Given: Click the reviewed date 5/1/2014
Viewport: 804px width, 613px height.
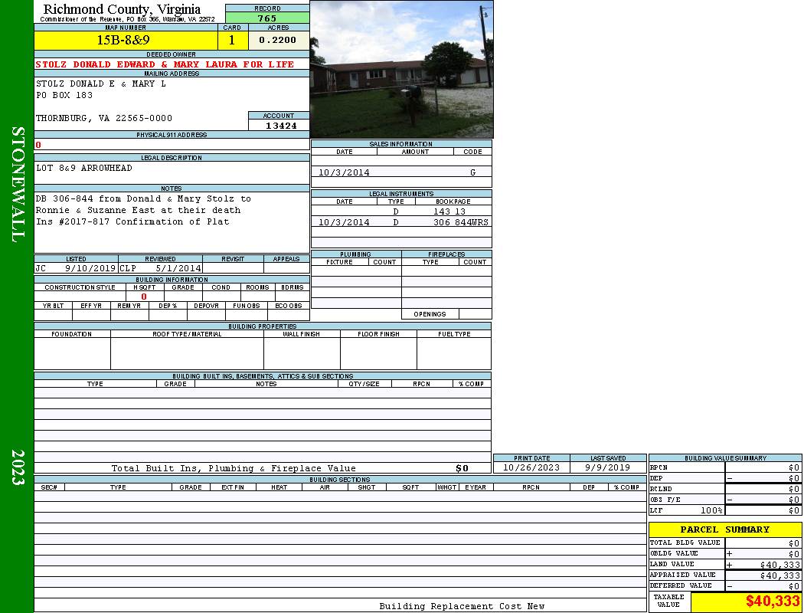Looking at the screenshot, I should point(178,269).
